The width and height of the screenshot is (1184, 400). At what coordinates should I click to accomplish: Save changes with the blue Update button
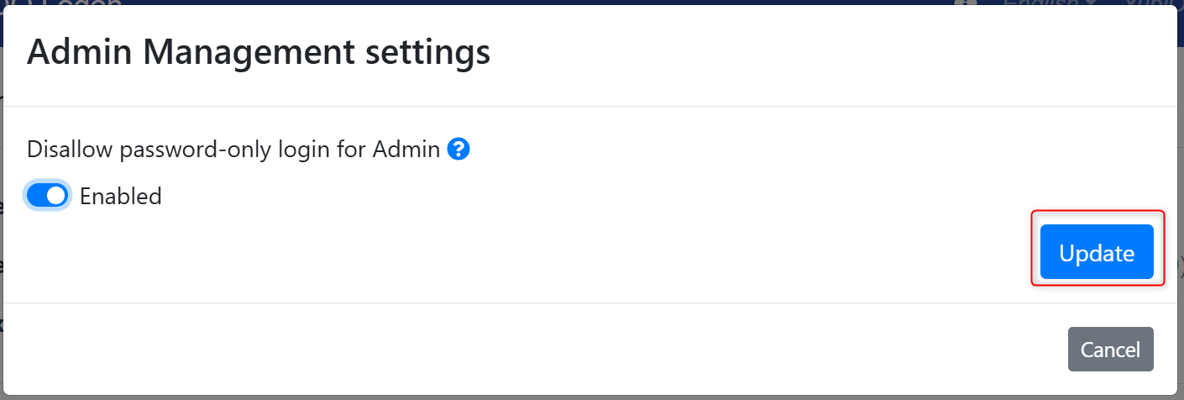pyautogui.click(x=1097, y=252)
